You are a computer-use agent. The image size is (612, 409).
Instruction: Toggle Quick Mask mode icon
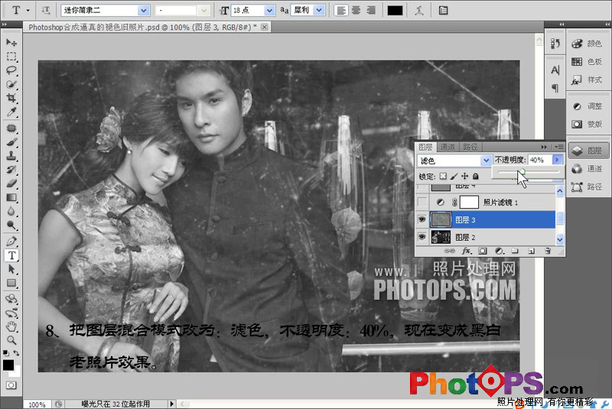(x=11, y=385)
